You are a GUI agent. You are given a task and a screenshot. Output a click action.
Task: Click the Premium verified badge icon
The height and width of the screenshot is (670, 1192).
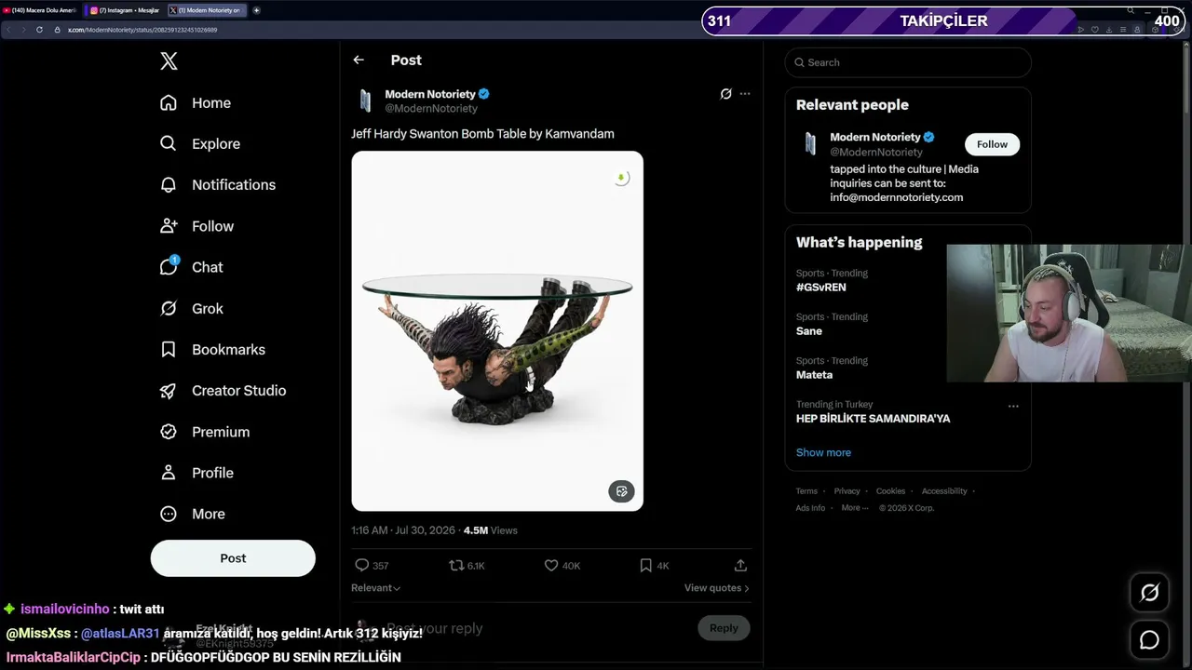(x=169, y=432)
